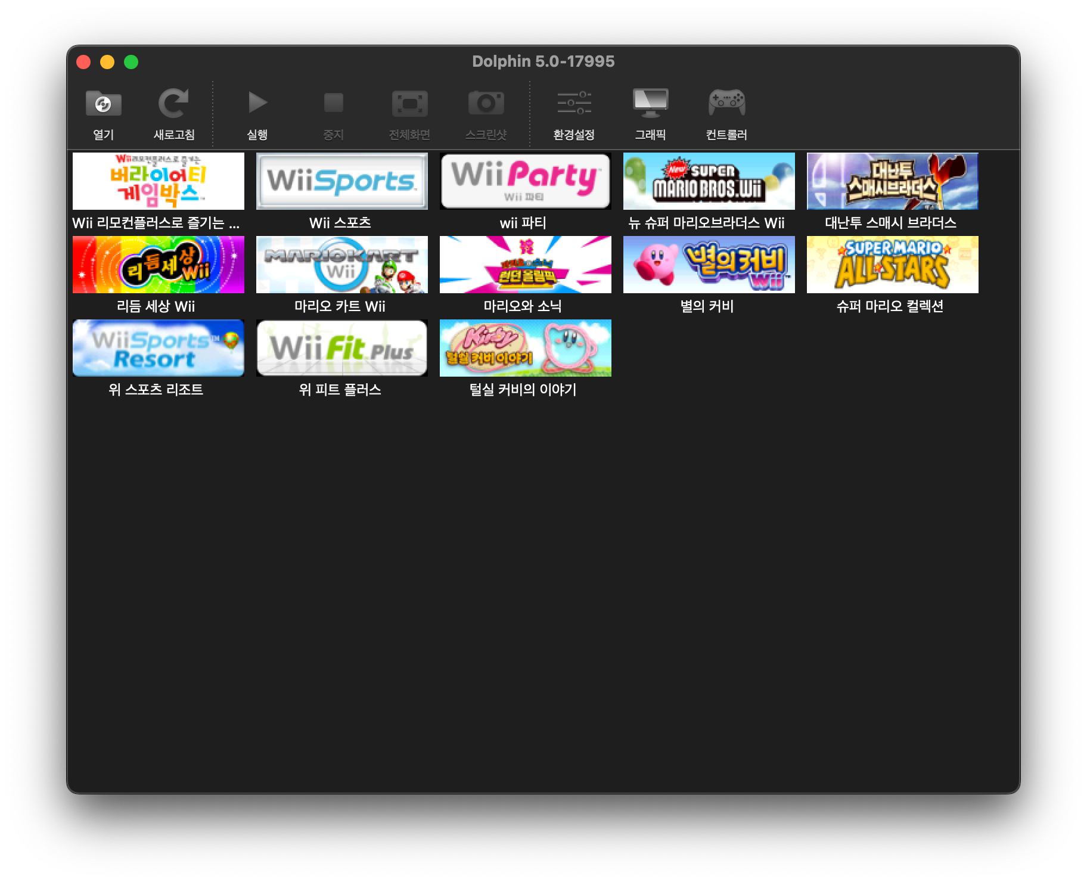The width and height of the screenshot is (1087, 882).
Task: Click the 스크린샷 camera icon
Action: (x=486, y=103)
